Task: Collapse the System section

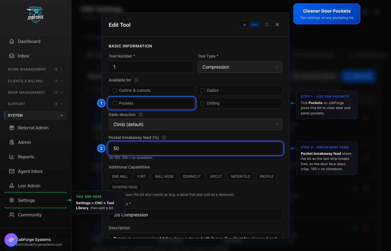Action: (x=35, y=115)
